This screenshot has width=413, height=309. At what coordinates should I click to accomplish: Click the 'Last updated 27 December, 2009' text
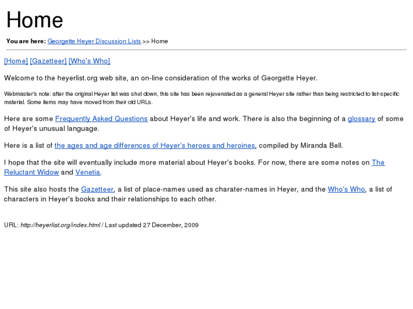[152, 225]
